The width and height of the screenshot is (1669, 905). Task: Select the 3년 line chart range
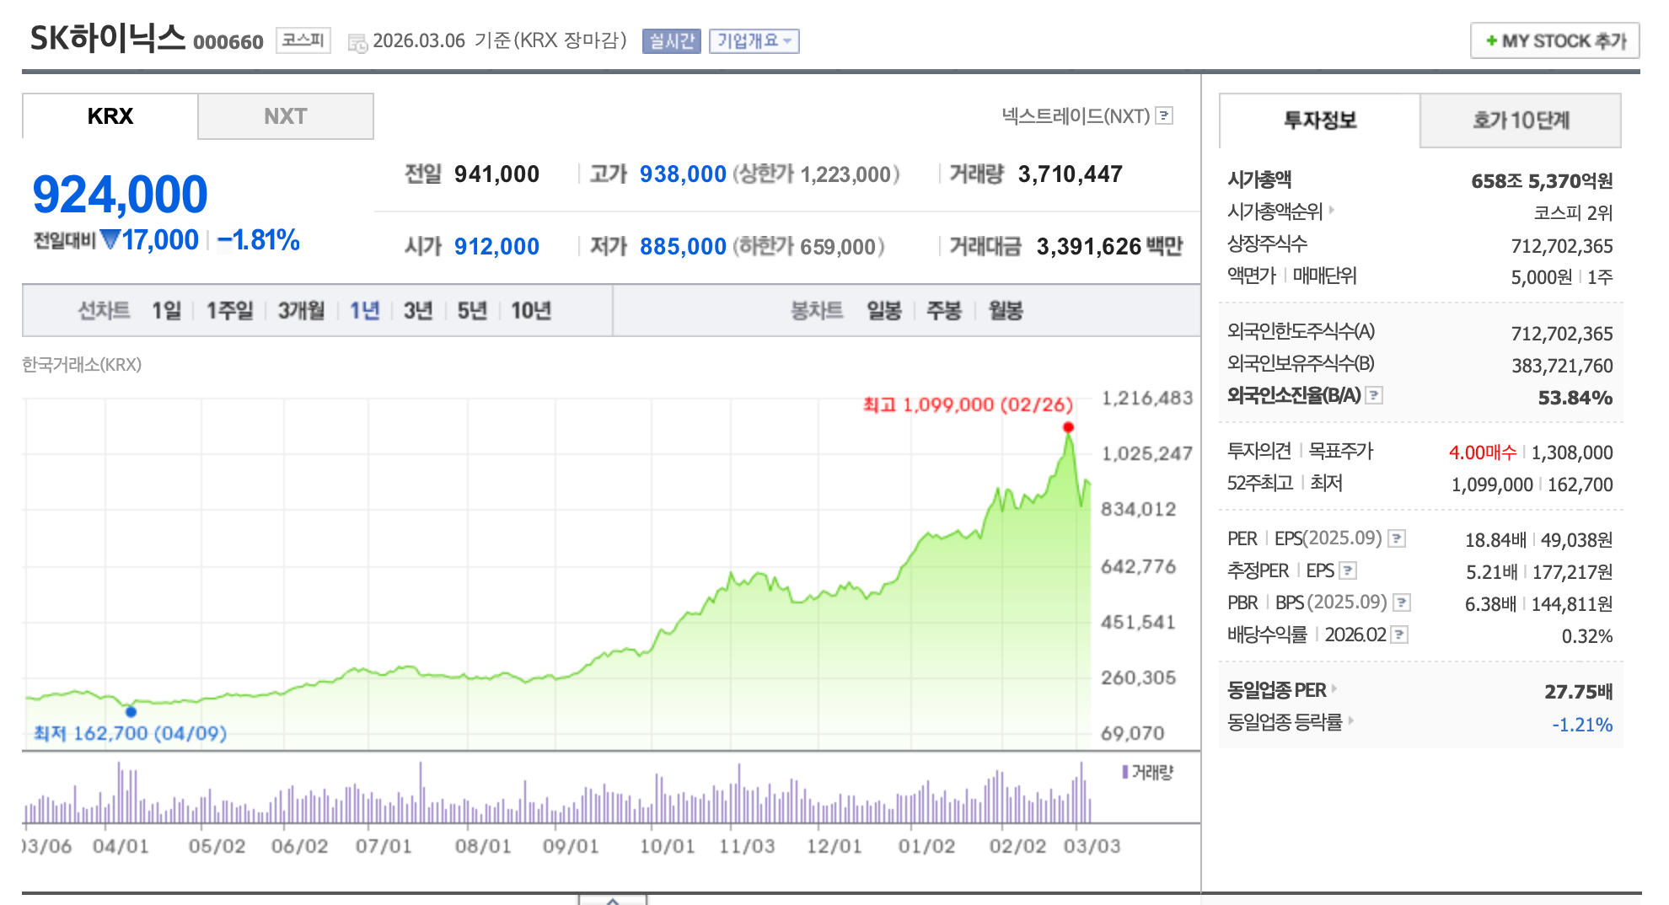click(418, 311)
